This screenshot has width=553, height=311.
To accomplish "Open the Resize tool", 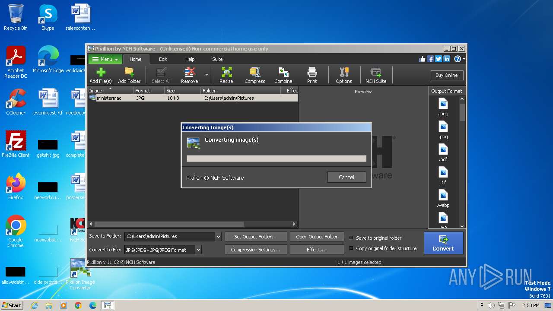I will [x=226, y=76].
